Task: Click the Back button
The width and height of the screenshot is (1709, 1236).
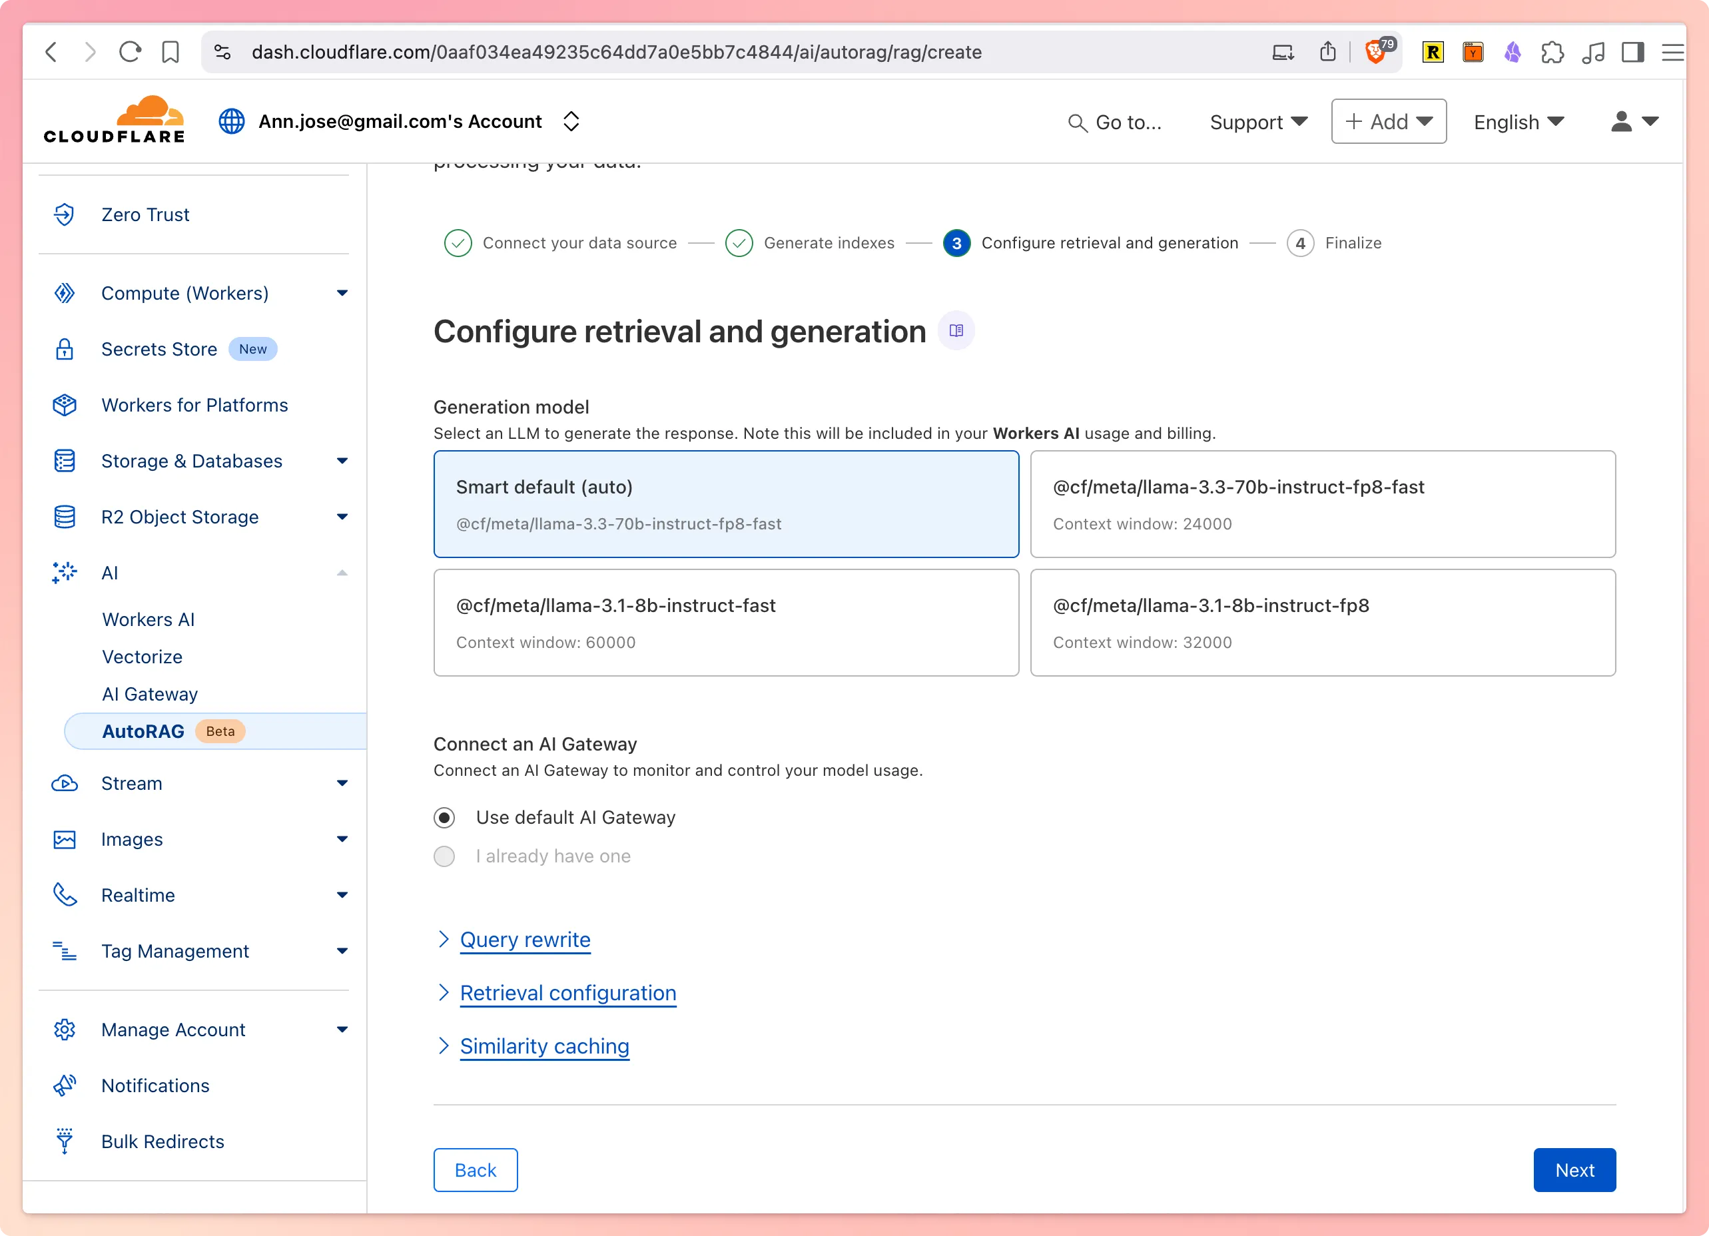Action: 475,1169
